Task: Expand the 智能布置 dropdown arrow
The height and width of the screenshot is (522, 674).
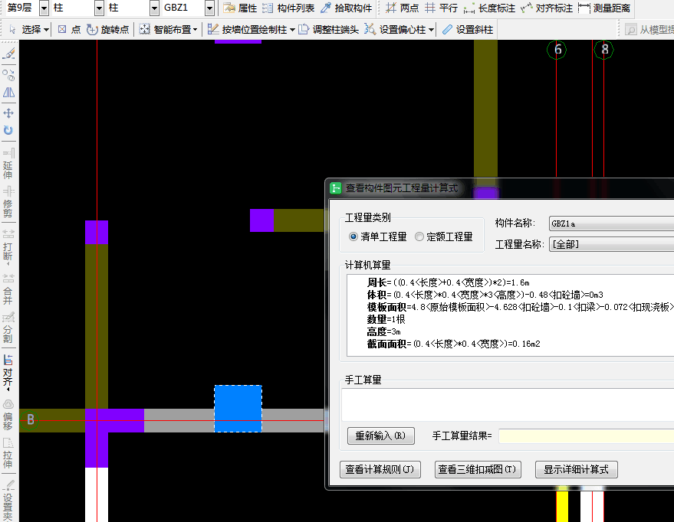Action: click(196, 30)
